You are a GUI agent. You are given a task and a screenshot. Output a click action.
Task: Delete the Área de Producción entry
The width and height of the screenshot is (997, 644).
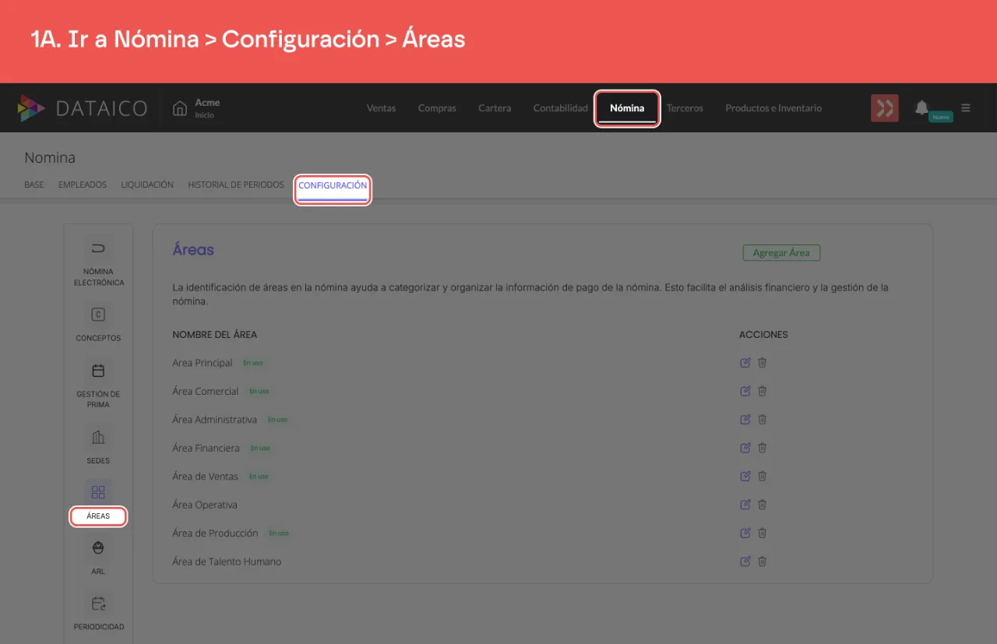click(763, 533)
